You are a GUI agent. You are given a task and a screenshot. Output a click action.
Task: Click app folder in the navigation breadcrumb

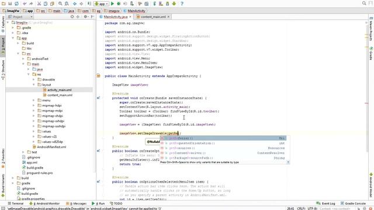28,11
